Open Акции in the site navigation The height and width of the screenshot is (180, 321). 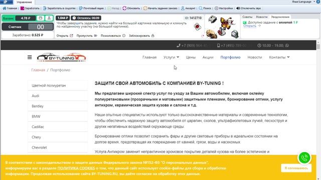click(208, 57)
